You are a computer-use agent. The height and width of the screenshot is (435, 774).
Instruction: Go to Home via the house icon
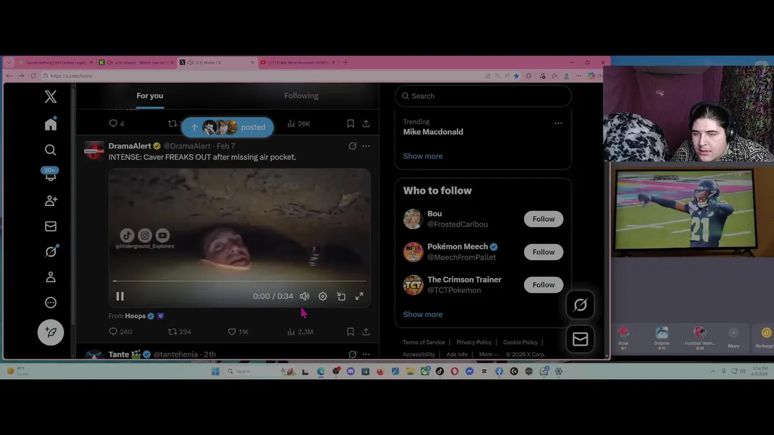click(x=51, y=124)
